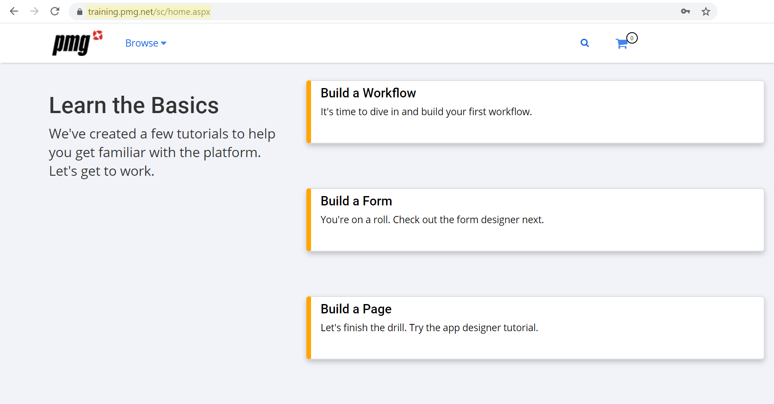Screen dimensions: 774x404
Task: Reload the page with the refresh icon
Action: 55,11
